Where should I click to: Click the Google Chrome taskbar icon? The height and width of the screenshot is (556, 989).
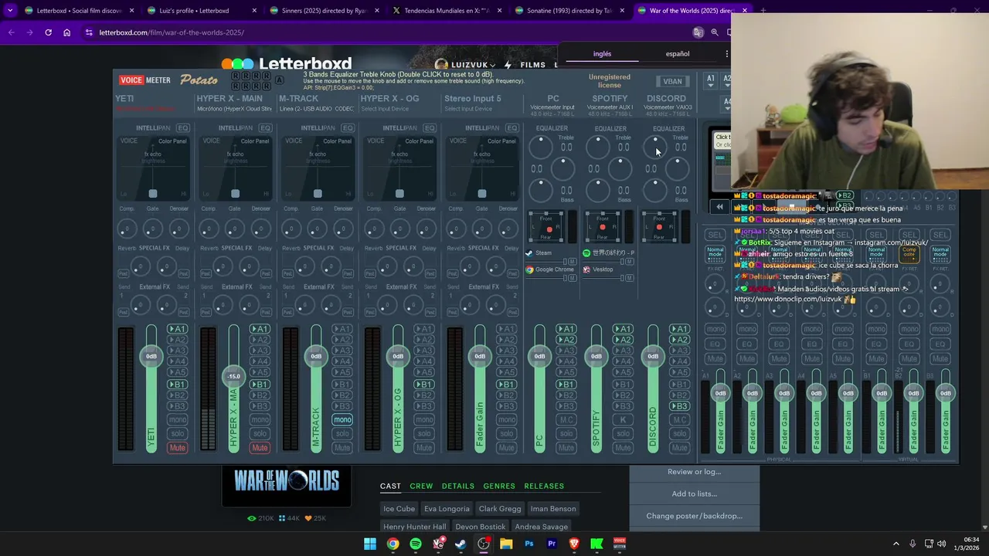point(393,544)
